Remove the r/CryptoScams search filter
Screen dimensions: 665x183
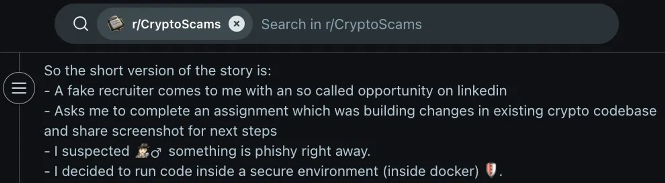(x=236, y=24)
